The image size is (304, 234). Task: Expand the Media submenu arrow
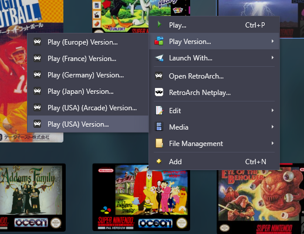(x=272, y=127)
